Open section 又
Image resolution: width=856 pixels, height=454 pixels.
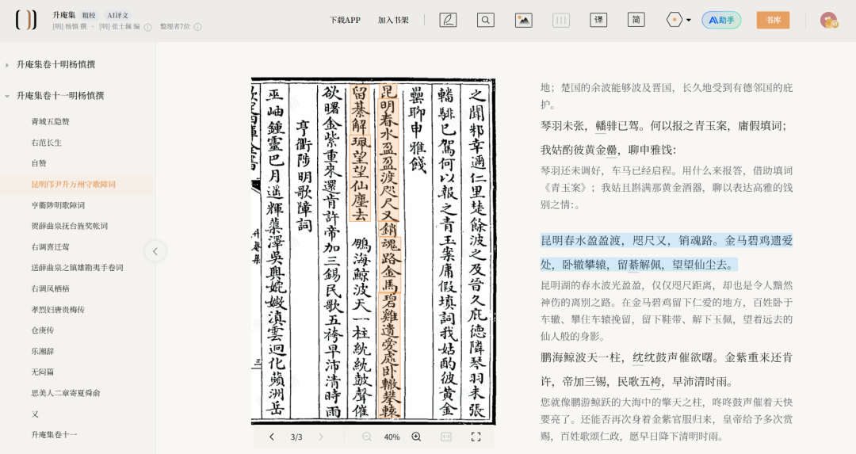click(35, 414)
